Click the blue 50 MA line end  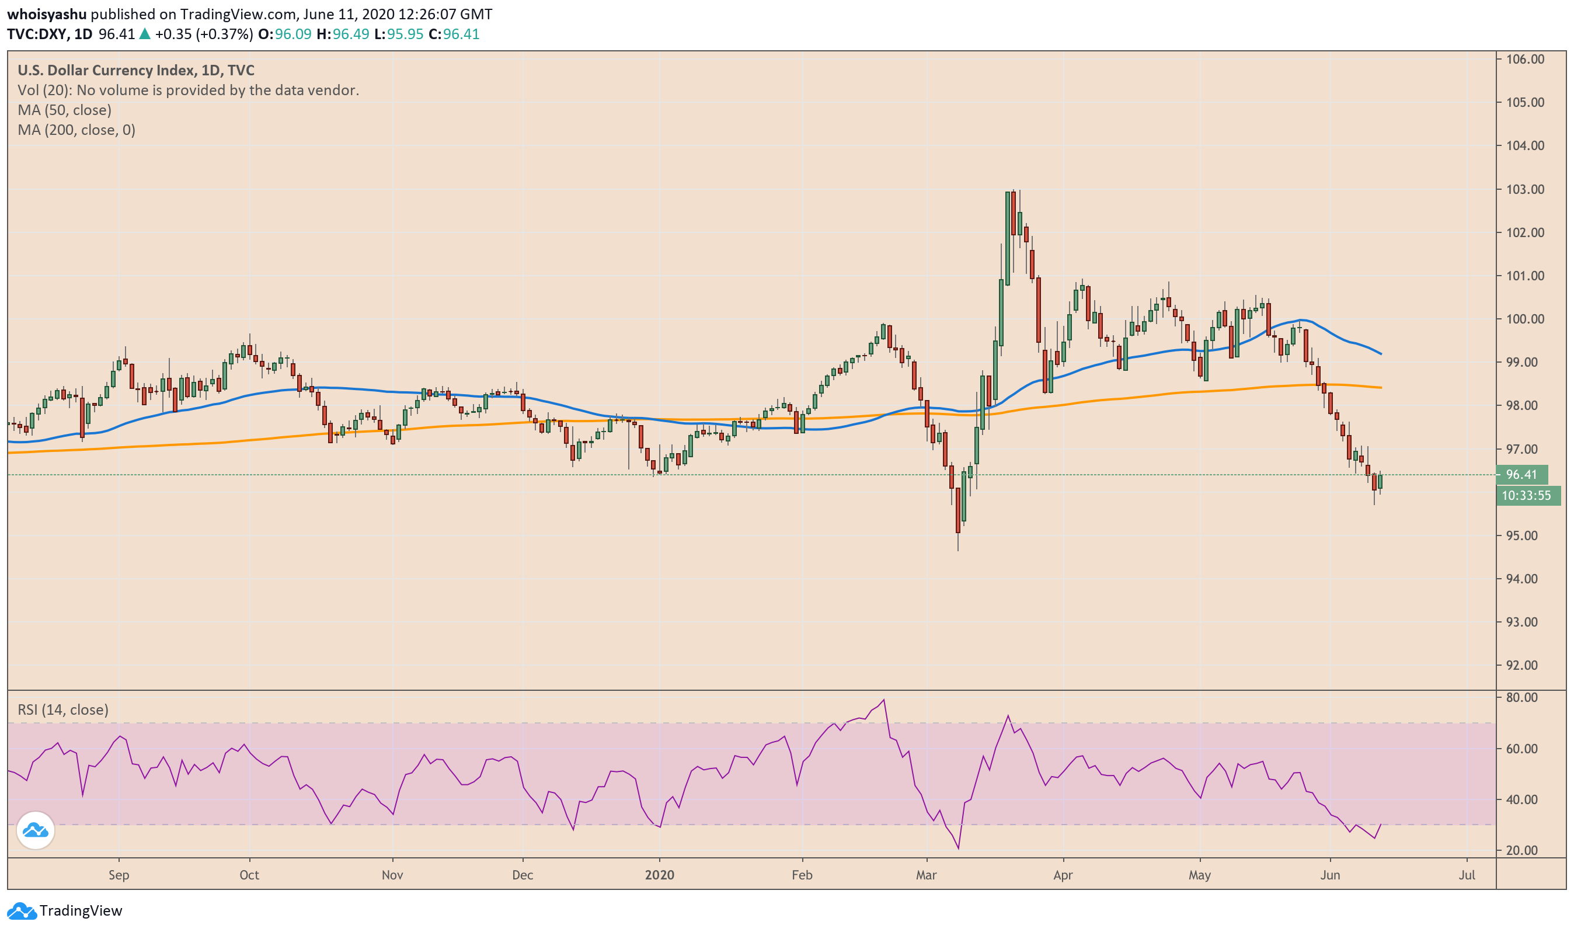[1380, 353]
